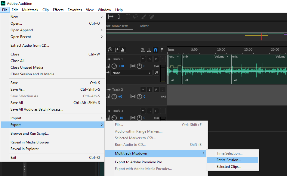Select the Time Selection tool in toolbar

click(119, 17)
